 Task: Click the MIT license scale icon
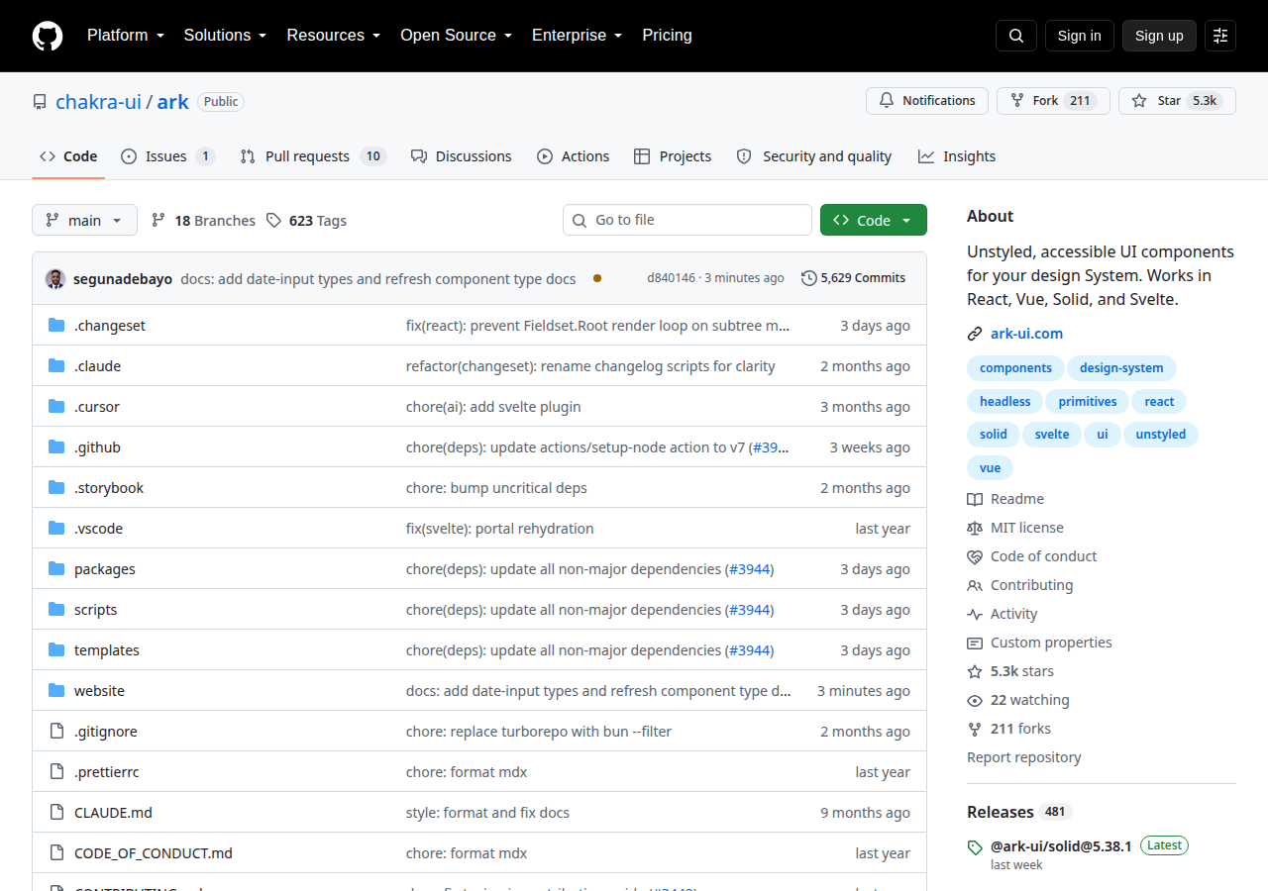pos(975,528)
